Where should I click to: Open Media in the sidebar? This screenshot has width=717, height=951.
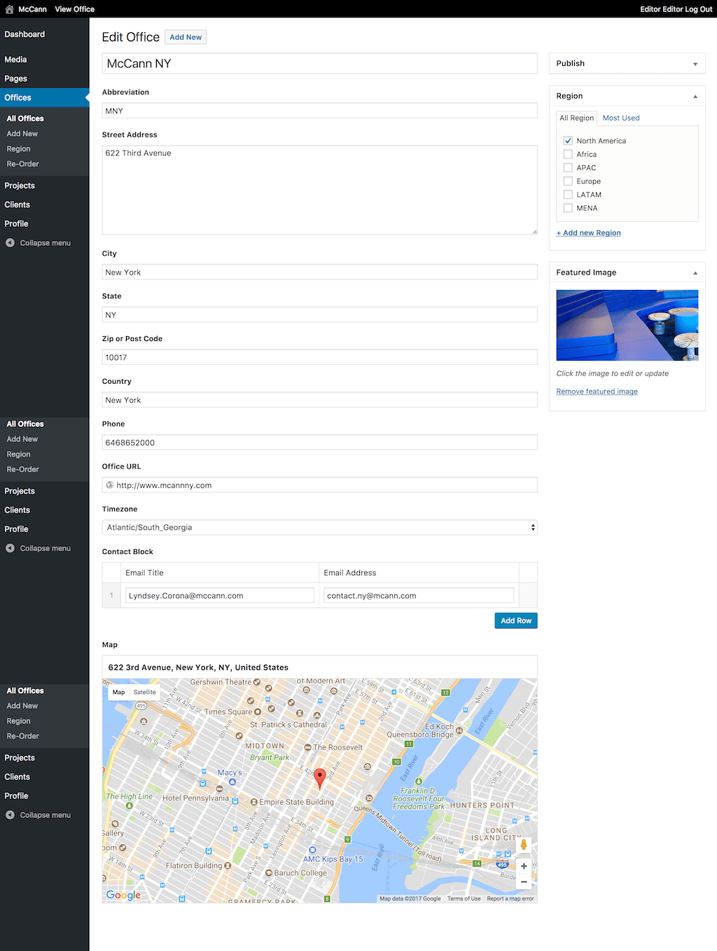click(x=15, y=60)
